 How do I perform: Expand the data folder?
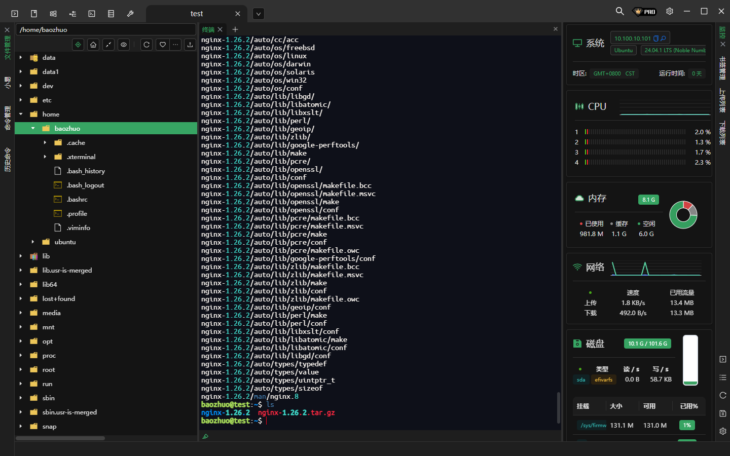pos(21,58)
